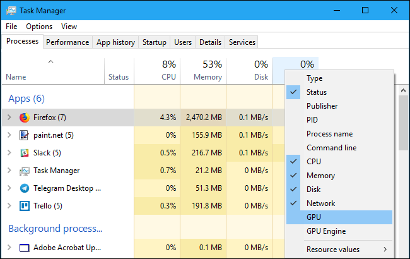Select the Startup tab
410x259 pixels.
point(155,42)
